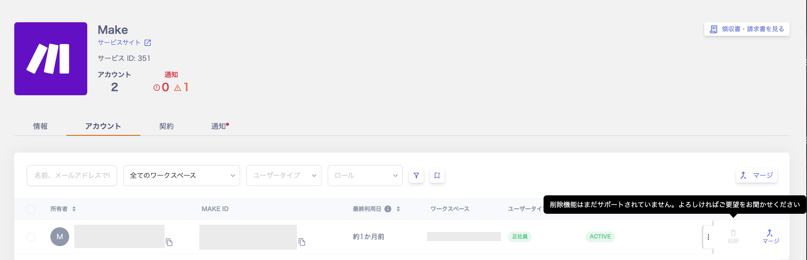807x260 pixels.
Task: Click the ACTIVE status badge
Action: point(600,237)
